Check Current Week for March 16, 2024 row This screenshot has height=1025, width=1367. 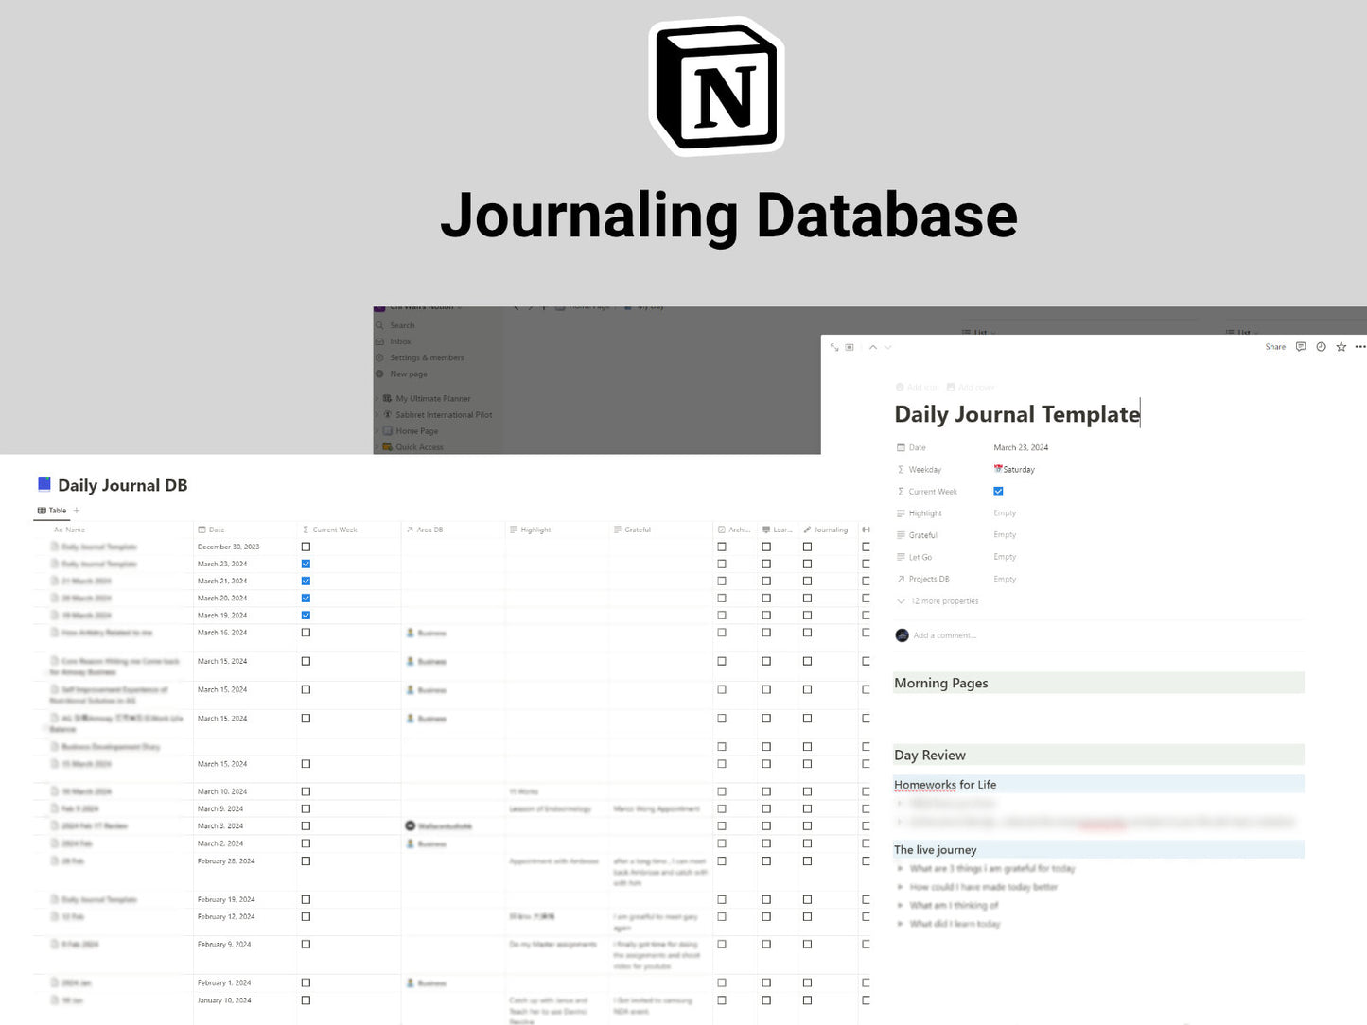[x=306, y=633]
